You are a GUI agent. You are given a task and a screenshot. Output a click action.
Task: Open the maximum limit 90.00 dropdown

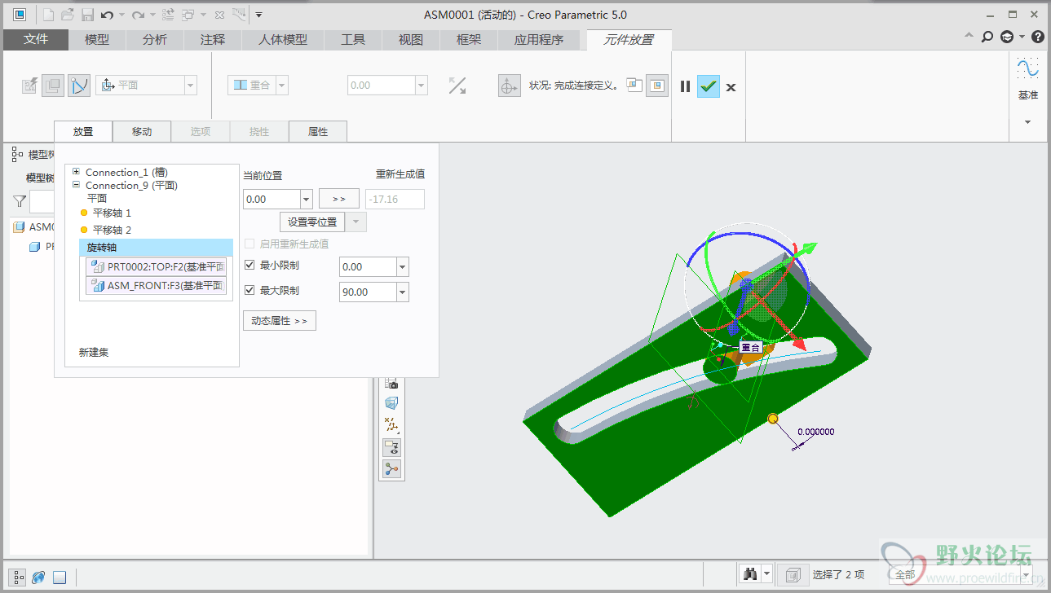403,292
